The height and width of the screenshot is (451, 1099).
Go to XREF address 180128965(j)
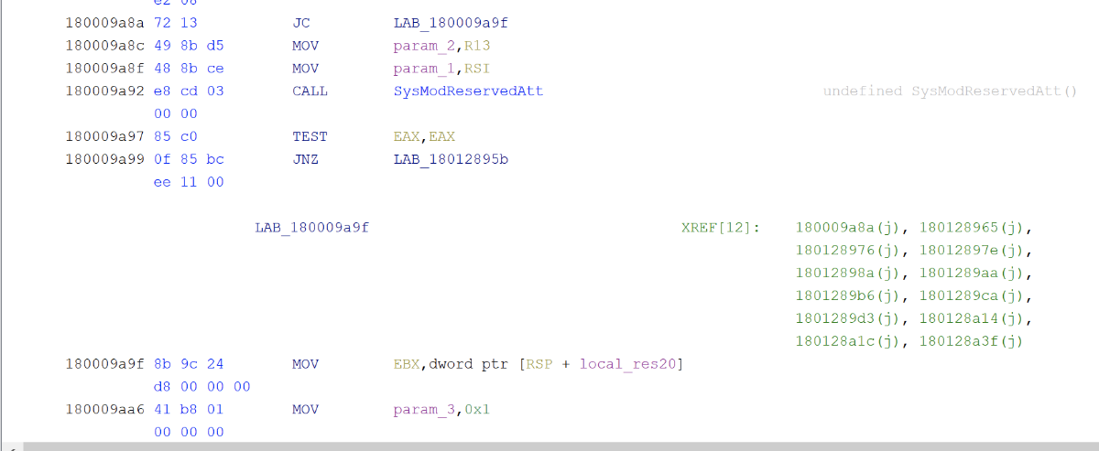tap(976, 227)
